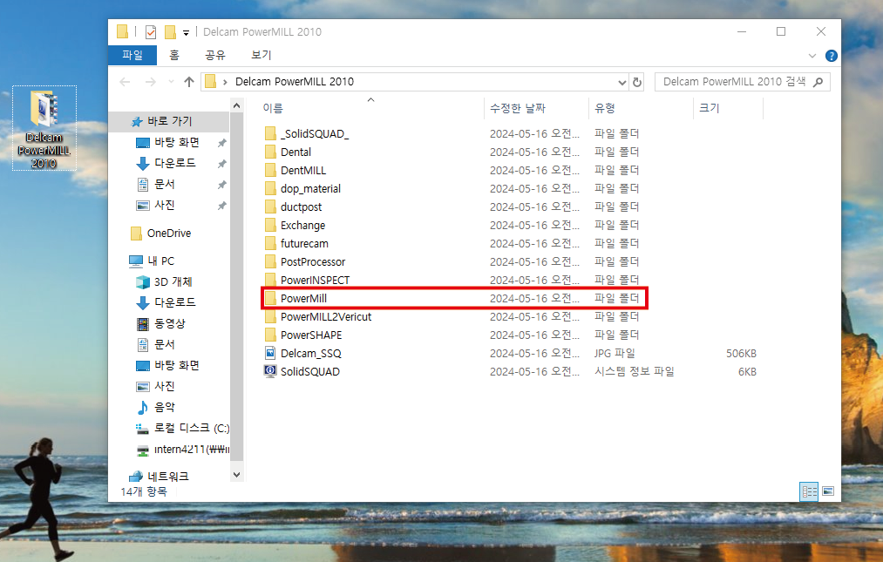883x562 pixels.
Task: Open recent locations dropdown arrow
Action: [x=171, y=82]
